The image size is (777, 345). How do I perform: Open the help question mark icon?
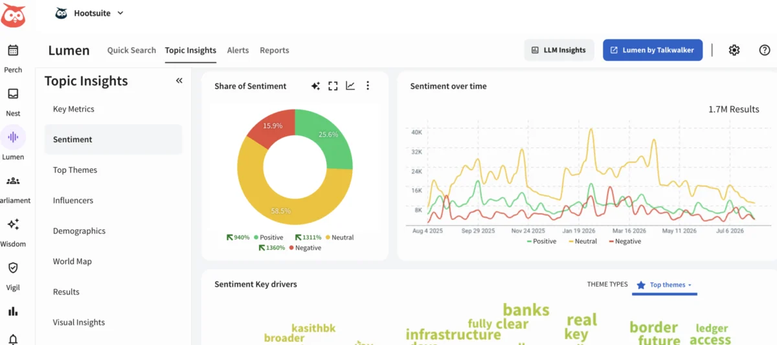pyautogui.click(x=765, y=50)
